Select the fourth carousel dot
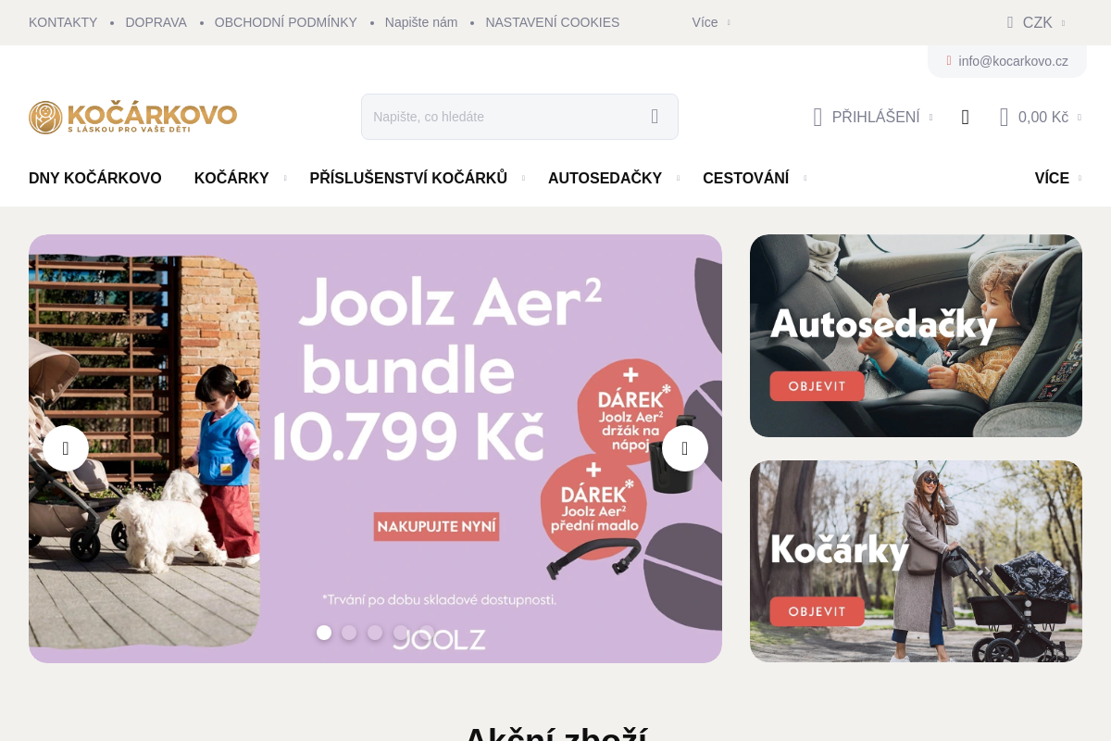1111x741 pixels. pos(401,633)
